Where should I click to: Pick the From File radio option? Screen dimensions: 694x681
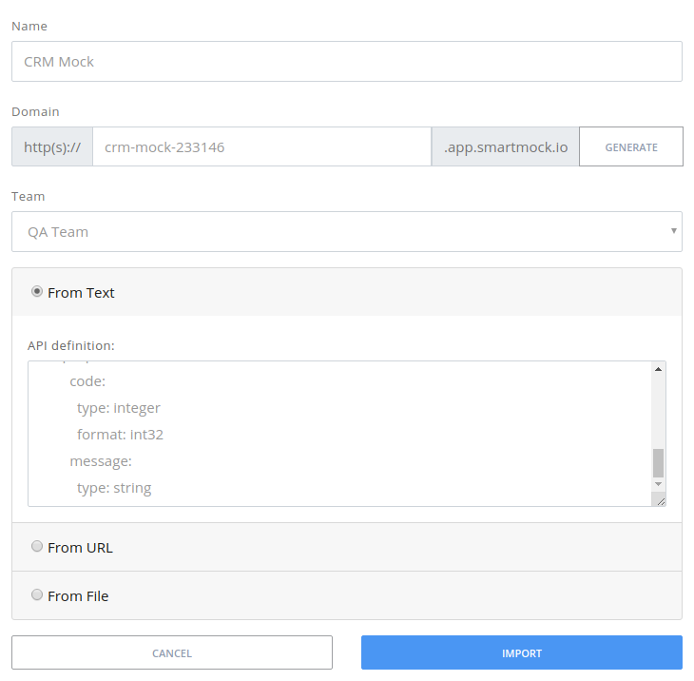[x=37, y=595]
